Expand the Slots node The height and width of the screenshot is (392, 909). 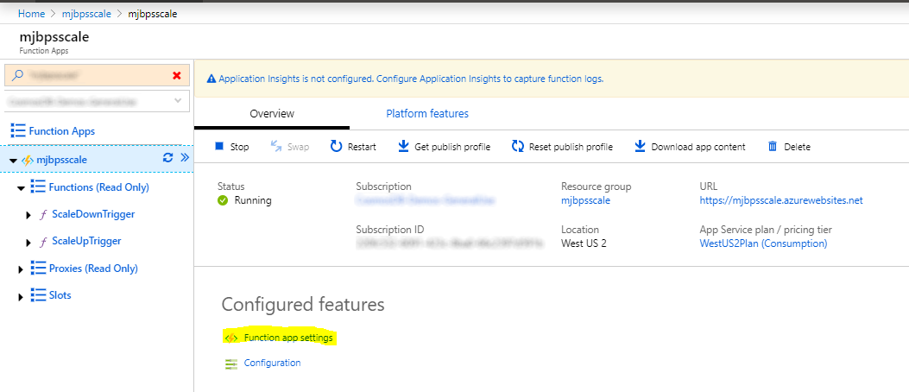point(21,297)
